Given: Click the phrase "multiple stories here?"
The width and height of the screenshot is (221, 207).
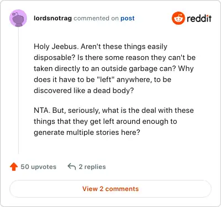Looking at the screenshot, I should coord(103,132).
